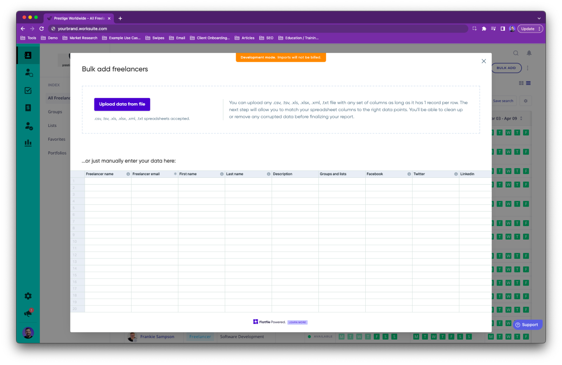Open the settings gear in sidebar
This screenshot has width=562, height=365.
click(x=28, y=296)
